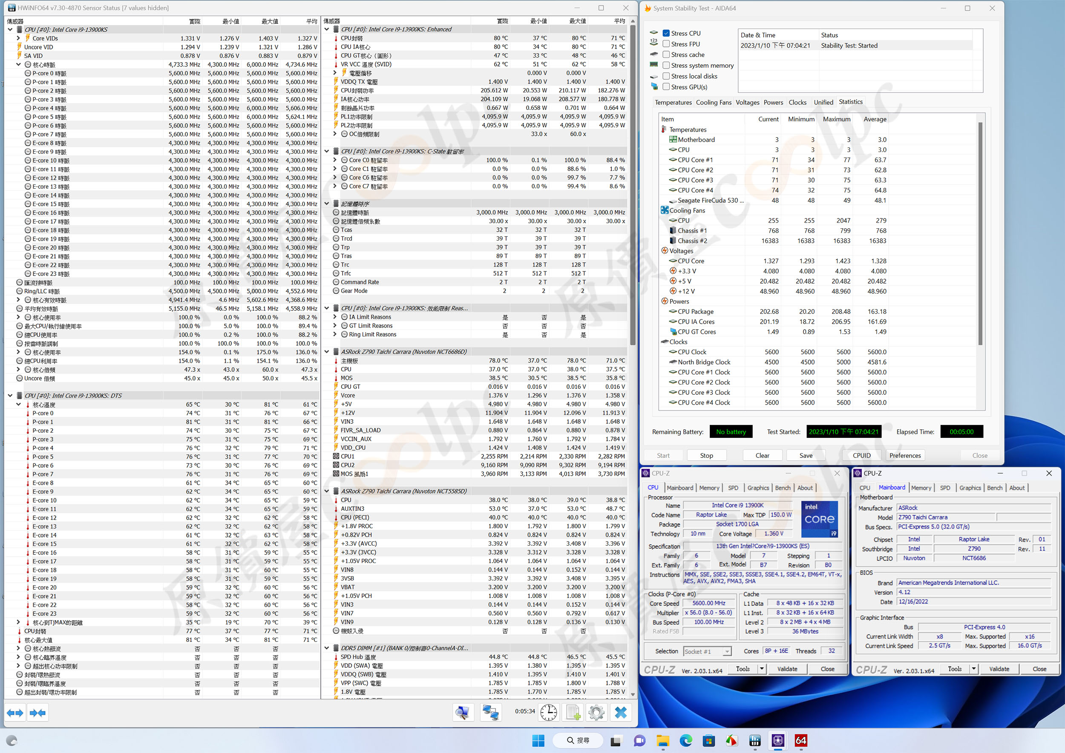Open Clocks tab in AIDA64
The width and height of the screenshot is (1065, 753).
point(797,103)
